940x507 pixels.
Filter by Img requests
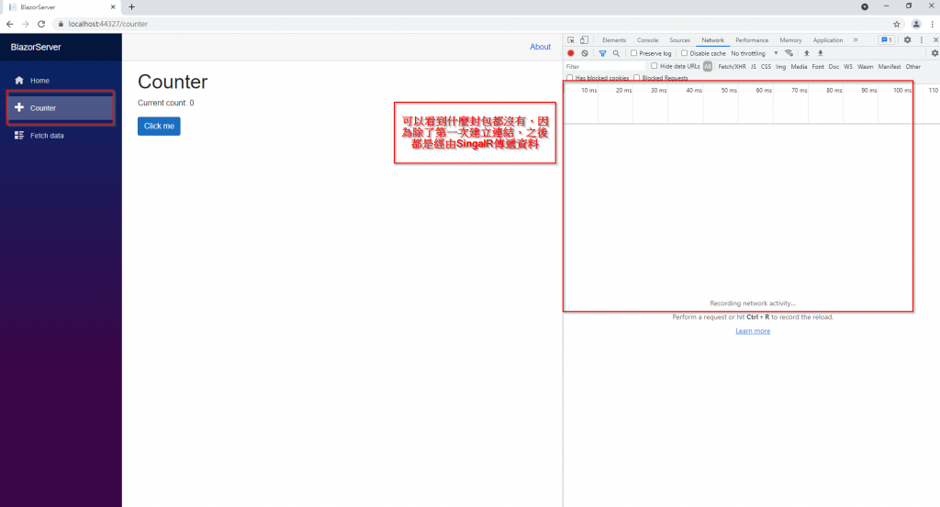pyautogui.click(x=780, y=66)
